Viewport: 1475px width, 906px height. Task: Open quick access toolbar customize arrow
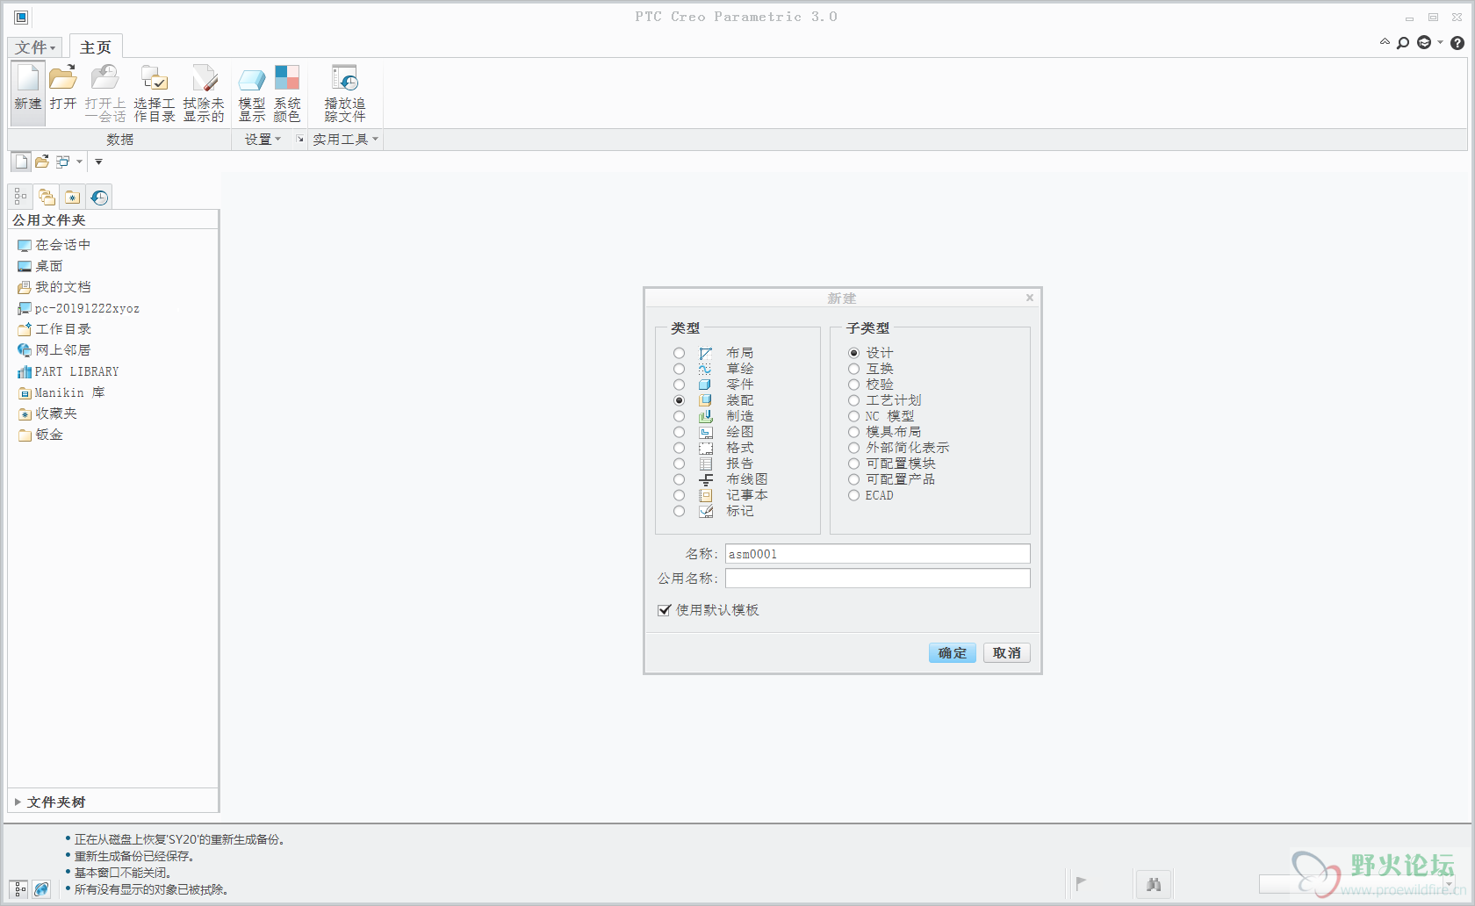[98, 162]
